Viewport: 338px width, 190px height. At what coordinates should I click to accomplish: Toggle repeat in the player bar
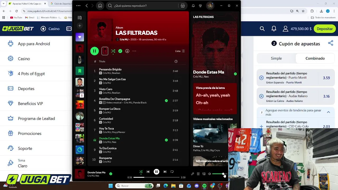172,172
